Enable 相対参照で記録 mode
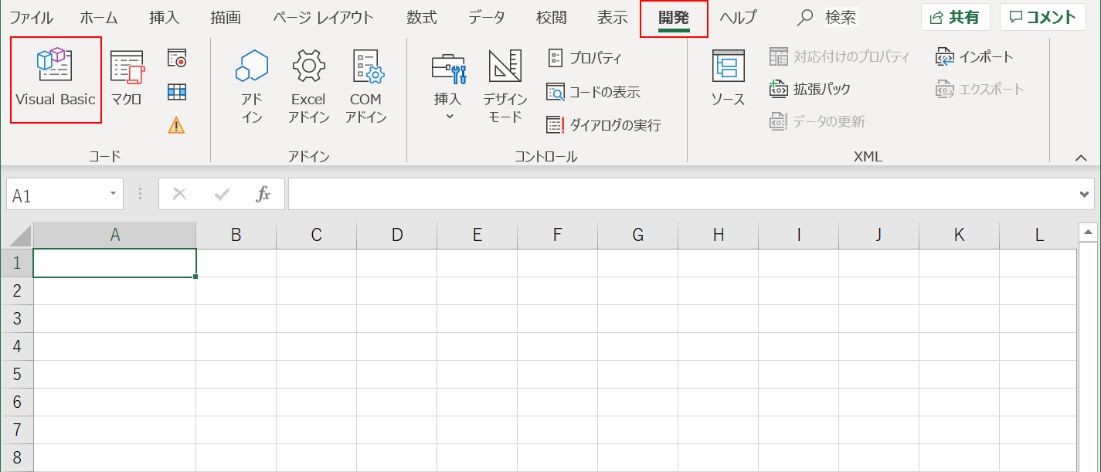 [178, 91]
